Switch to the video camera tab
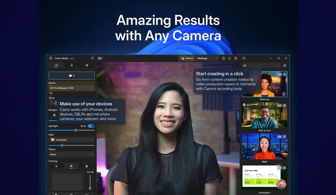Image resolution: width=336 pixels, height=195 pixels. 56,65
